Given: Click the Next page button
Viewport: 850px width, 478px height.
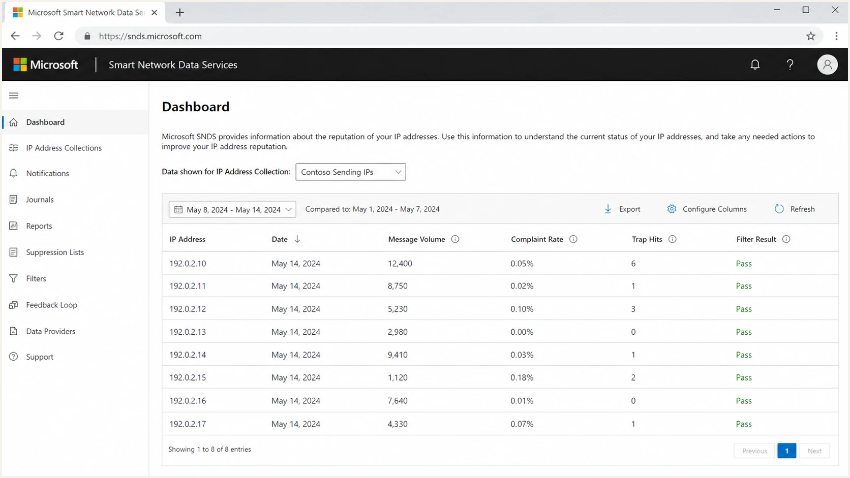Looking at the screenshot, I should [814, 451].
